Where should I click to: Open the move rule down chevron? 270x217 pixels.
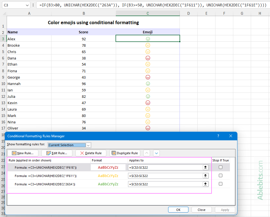(156, 153)
